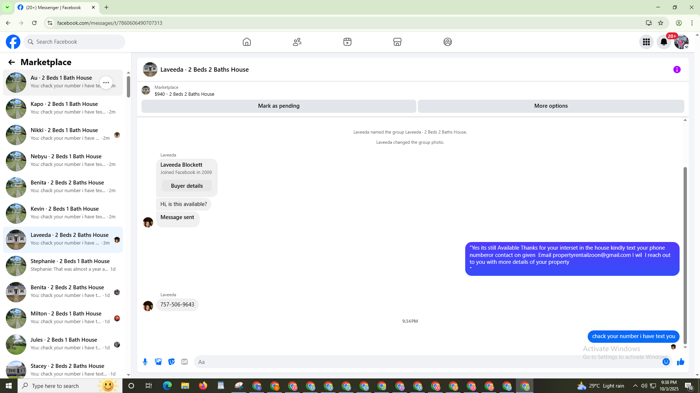700x393 pixels.
Task: Click the 757-506-9643 message bubble
Action: [177, 305]
